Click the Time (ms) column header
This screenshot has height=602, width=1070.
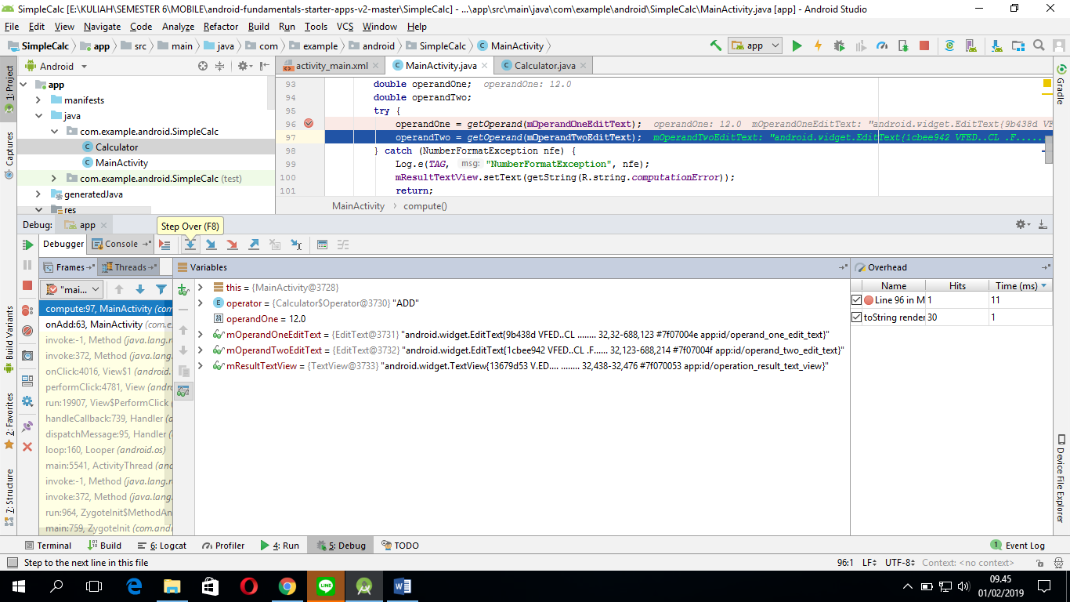1019,286
